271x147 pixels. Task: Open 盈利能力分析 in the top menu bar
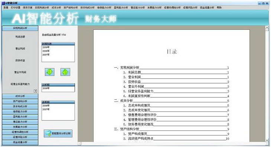pyautogui.click(x=121, y=7)
